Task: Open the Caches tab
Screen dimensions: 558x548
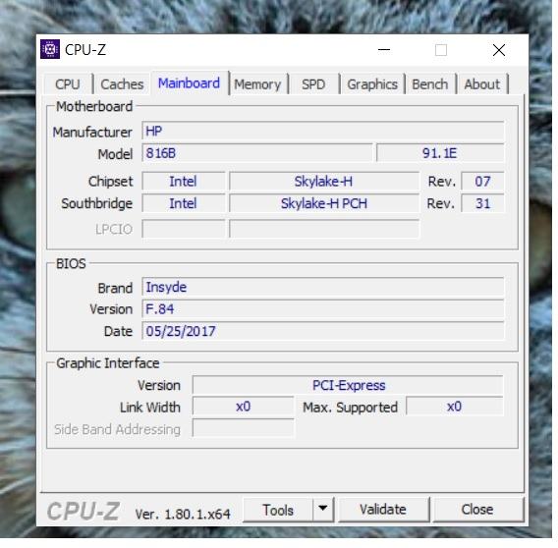Action: tap(122, 84)
